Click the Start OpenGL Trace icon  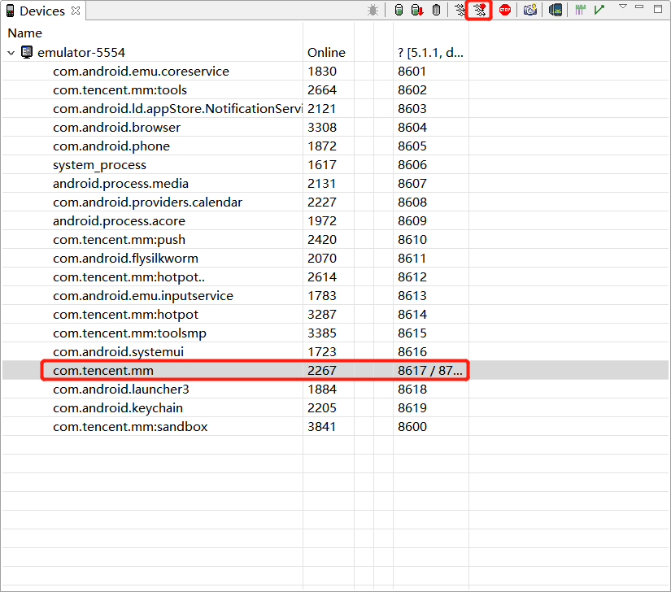point(599,11)
